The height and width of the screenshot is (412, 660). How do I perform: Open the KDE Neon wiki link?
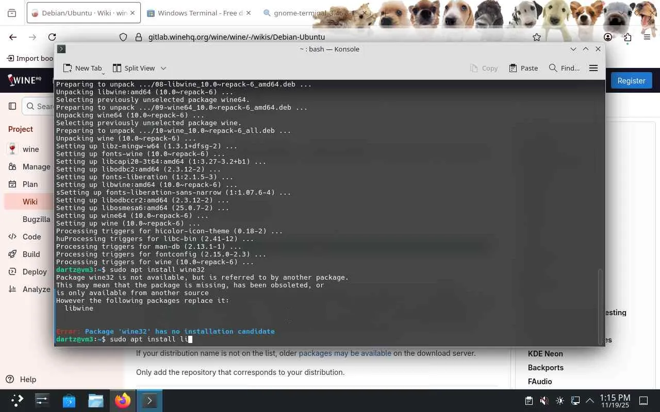[x=545, y=353]
